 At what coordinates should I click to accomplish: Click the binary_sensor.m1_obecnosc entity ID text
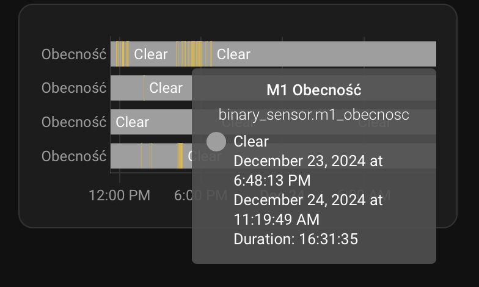point(314,114)
